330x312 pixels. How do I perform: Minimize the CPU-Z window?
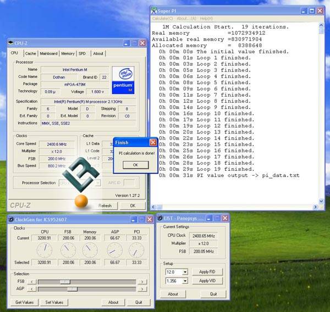coord(127,43)
